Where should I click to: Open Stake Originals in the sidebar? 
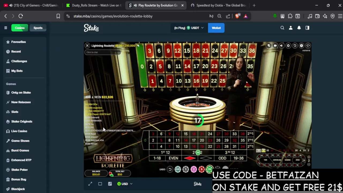pos(24,121)
